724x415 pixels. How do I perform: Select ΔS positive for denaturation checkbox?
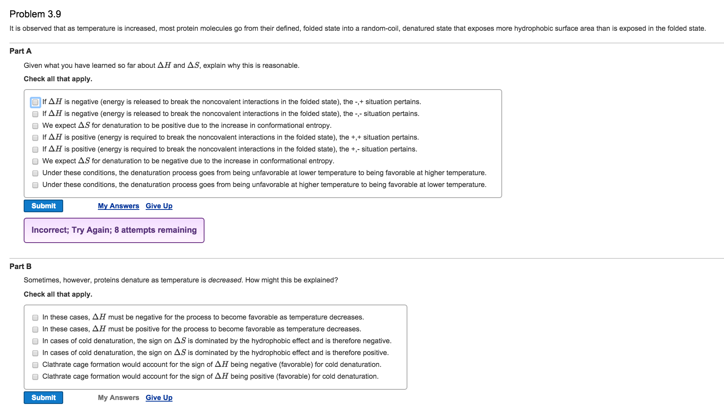tap(35, 126)
